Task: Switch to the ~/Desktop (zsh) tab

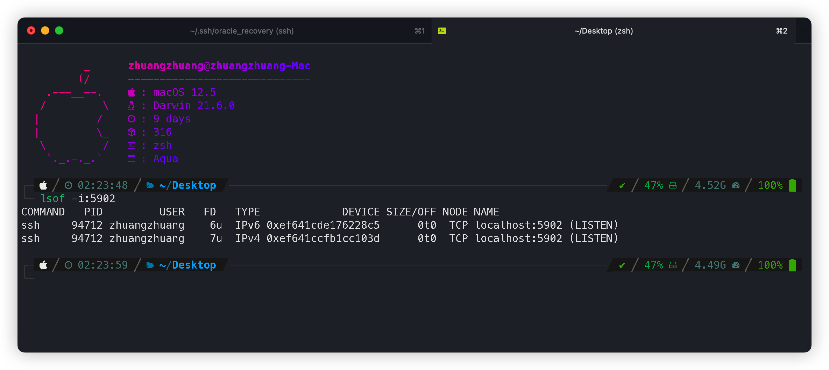Action: [x=614, y=31]
